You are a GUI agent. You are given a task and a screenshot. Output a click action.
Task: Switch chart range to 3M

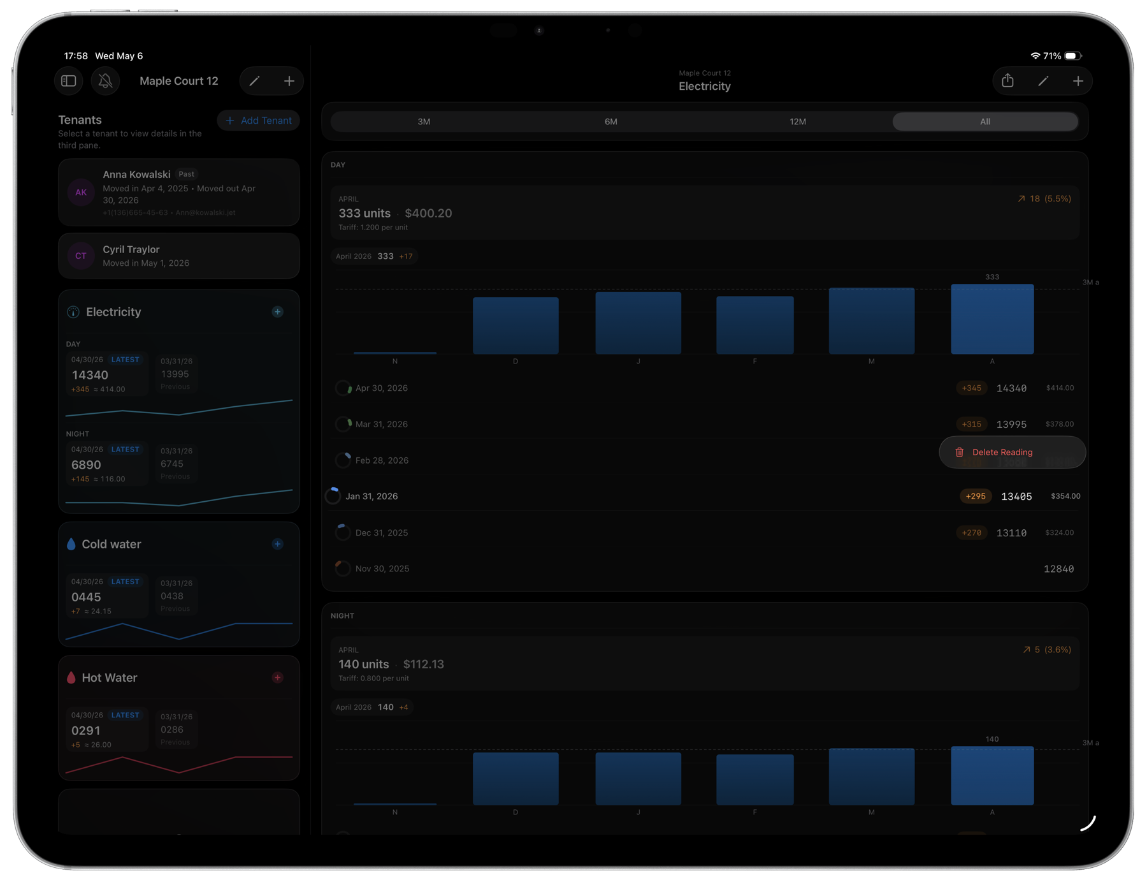click(424, 122)
